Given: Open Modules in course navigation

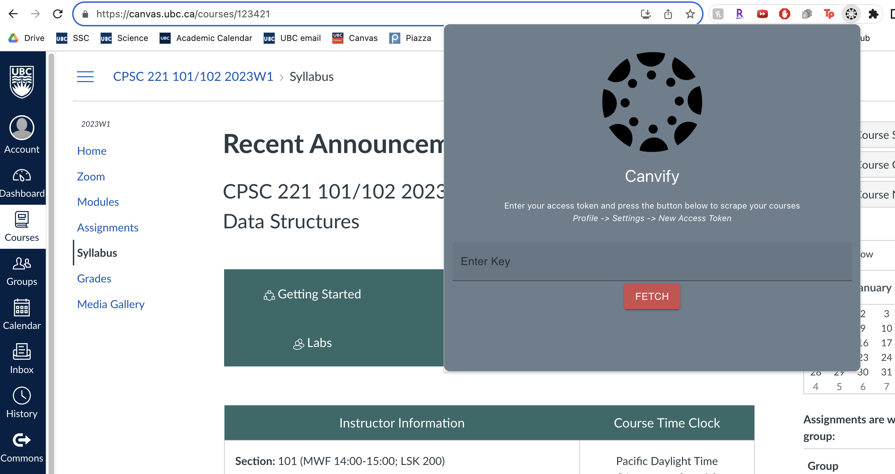Looking at the screenshot, I should (98, 202).
